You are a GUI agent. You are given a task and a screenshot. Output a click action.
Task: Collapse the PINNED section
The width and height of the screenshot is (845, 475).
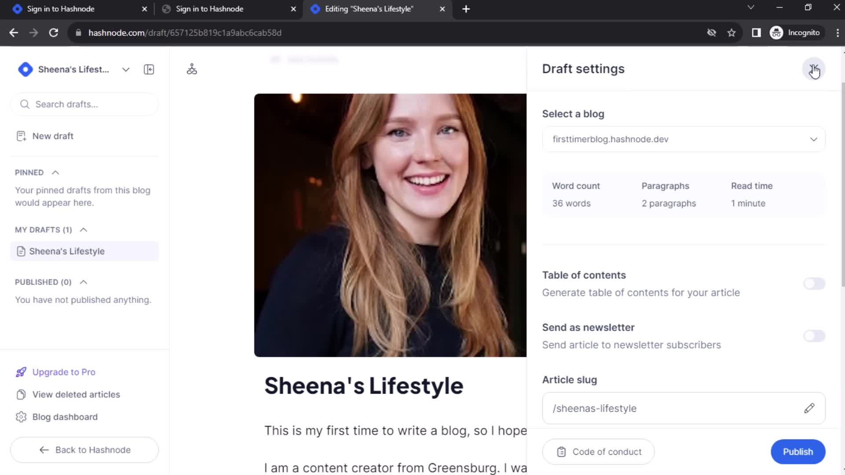coord(55,172)
